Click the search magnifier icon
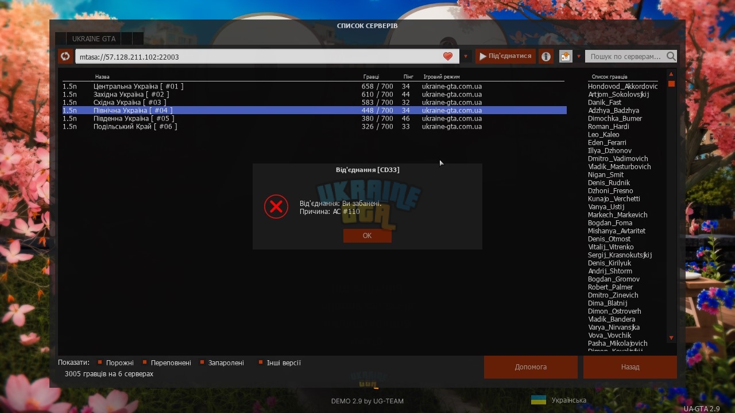Image resolution: width=735 pixels, height=413 pixels. 671,56
